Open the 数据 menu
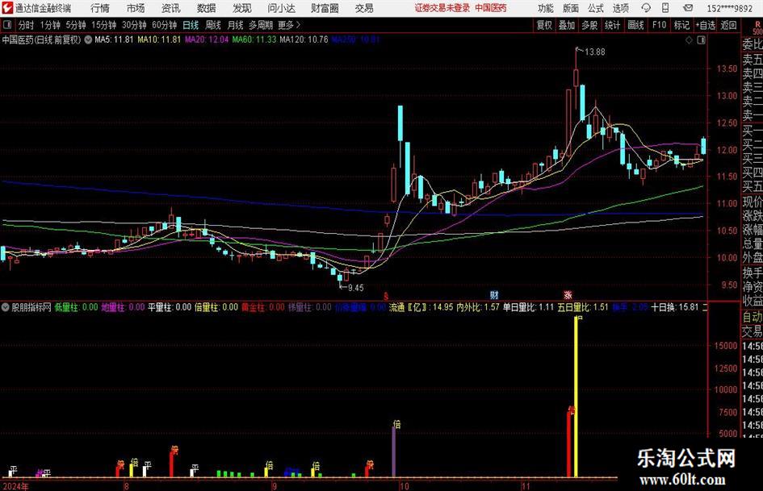 pyautogui.click(x=207, y=8)
